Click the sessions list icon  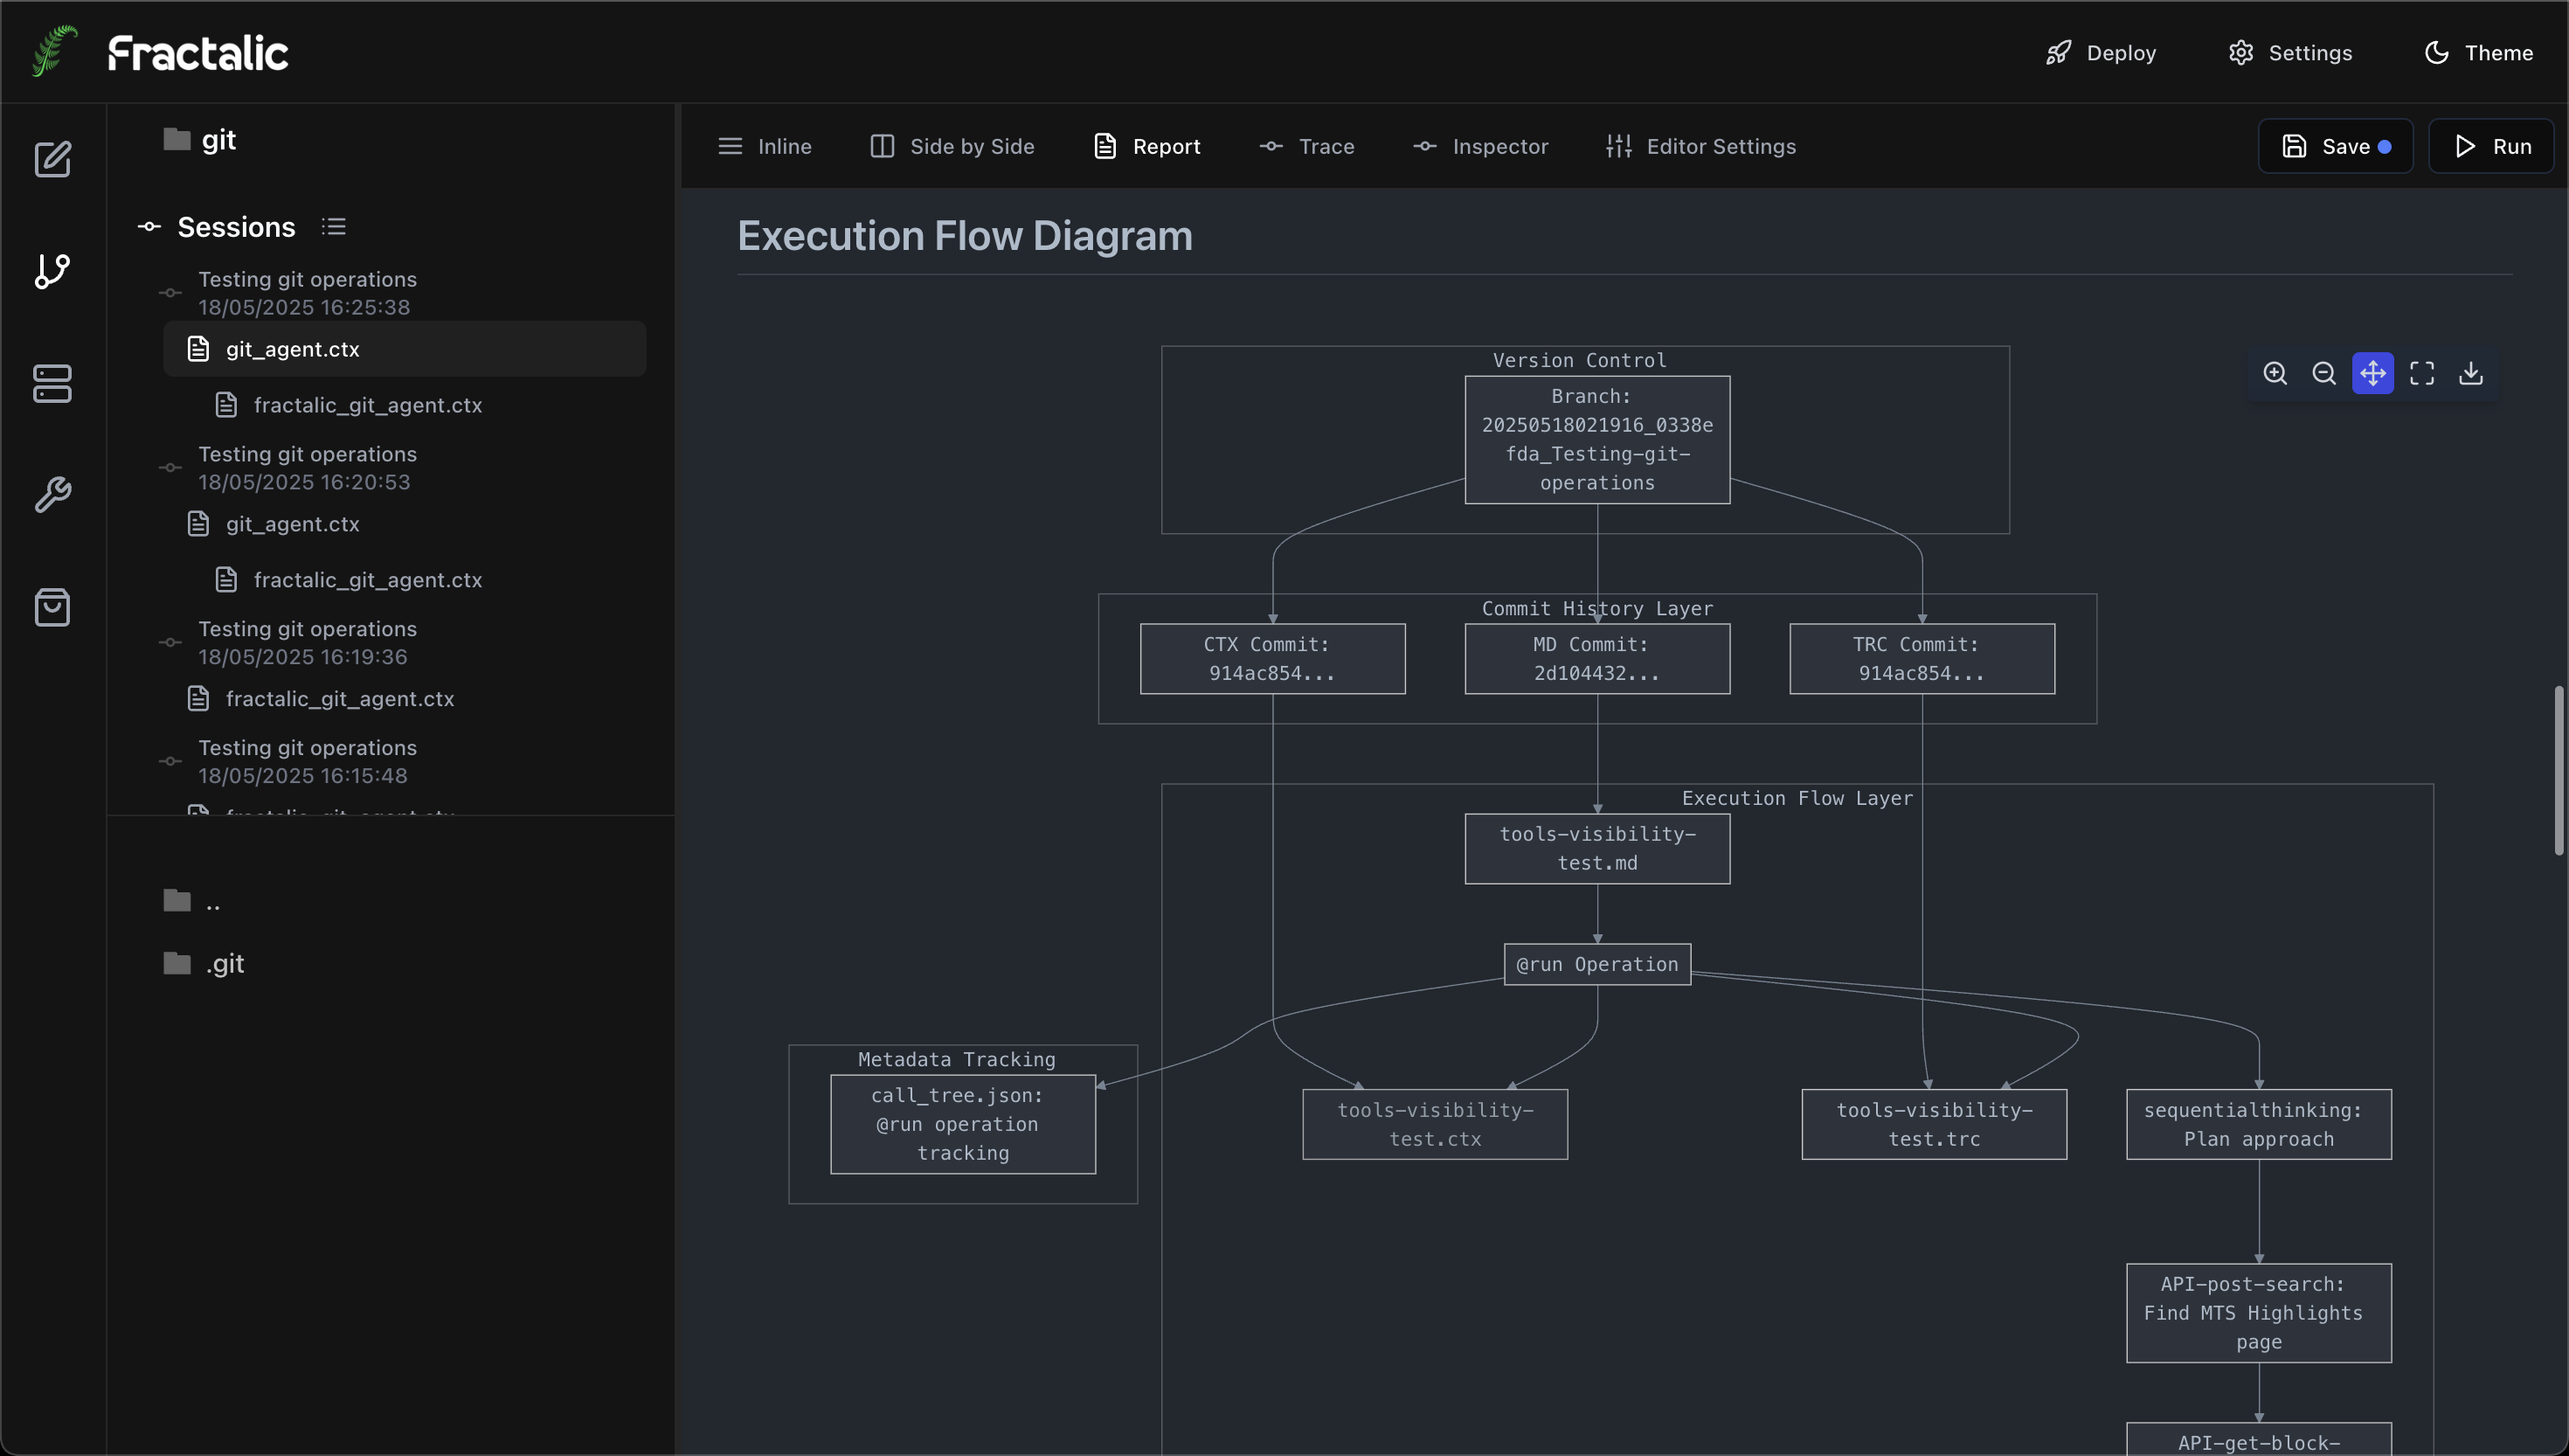click(x=334, y=227)
